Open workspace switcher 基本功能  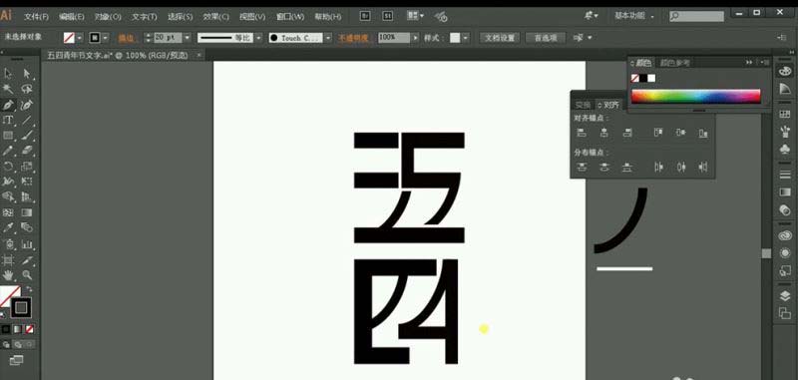click(x=634, y=16)
